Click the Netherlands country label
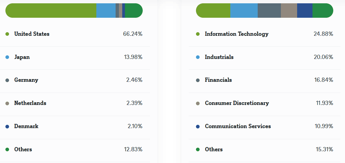Viewport: 345px width, 163px height. click(x=30, y=103)
